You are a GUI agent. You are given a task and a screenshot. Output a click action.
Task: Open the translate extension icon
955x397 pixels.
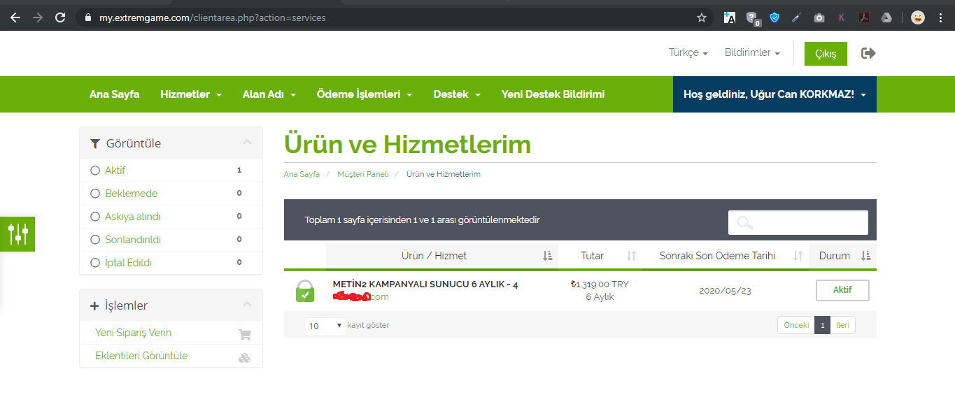click(730, 17)
